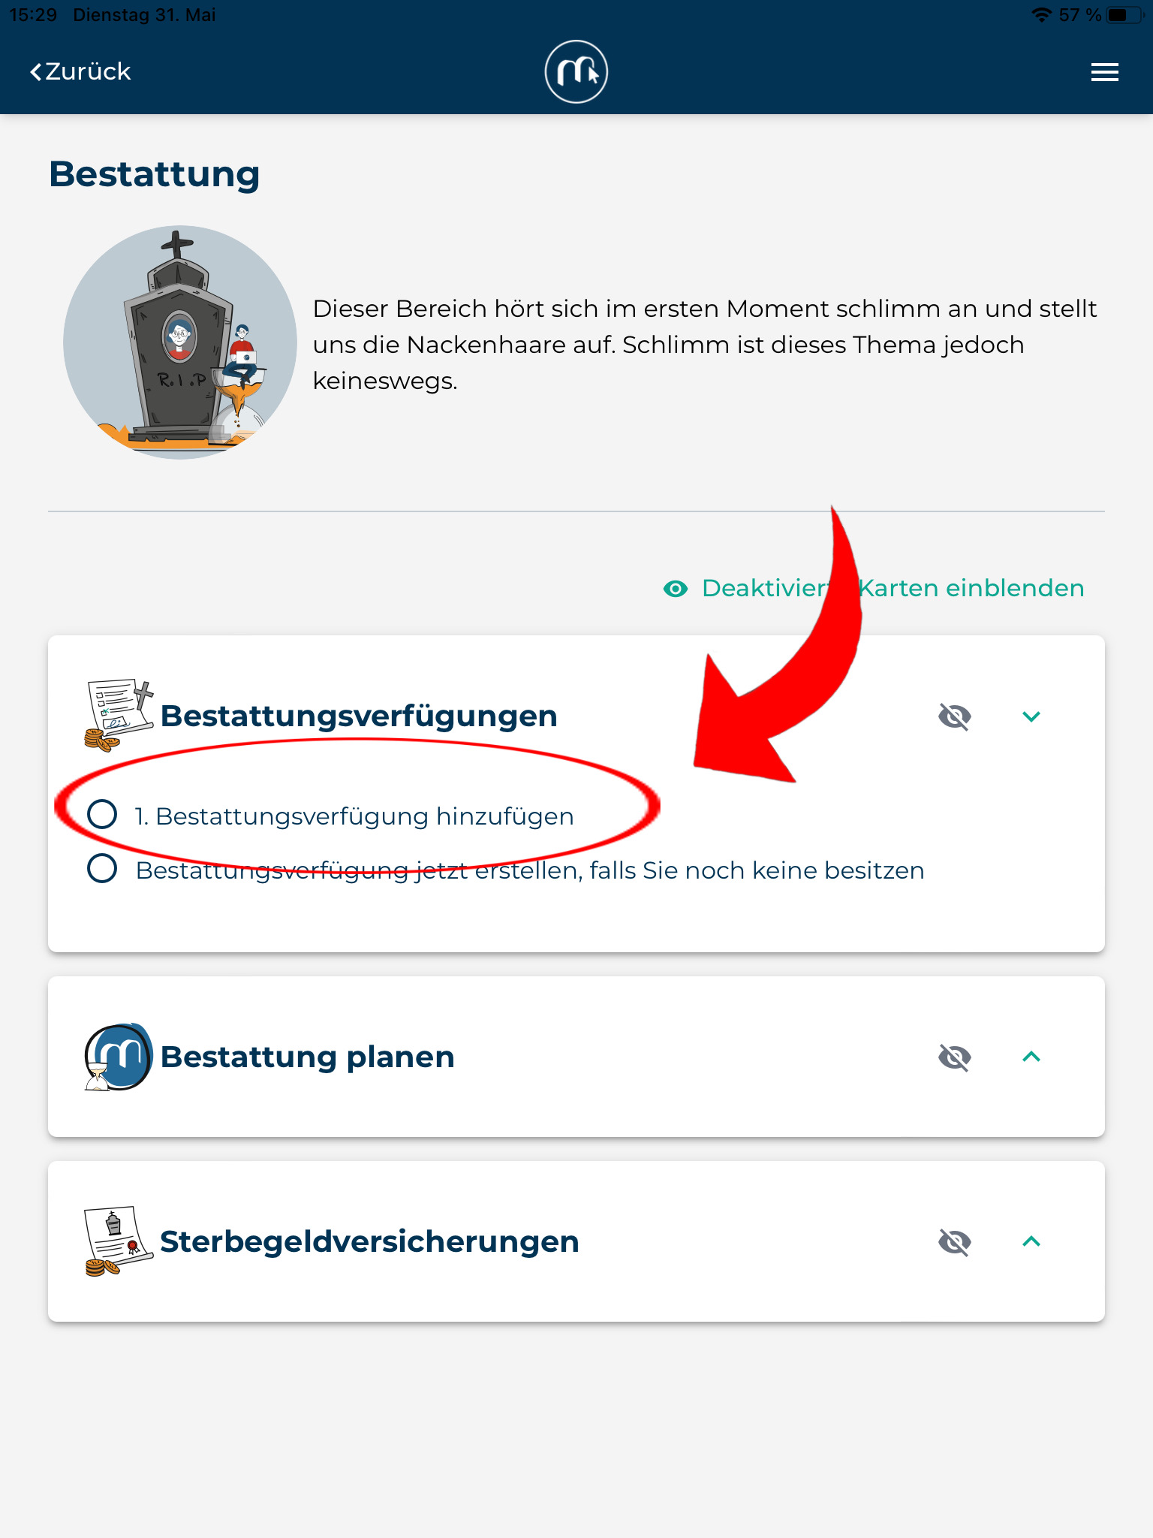1153x1538 pixels.
Task: Click the green eye icon
Action: coord(676,589)
